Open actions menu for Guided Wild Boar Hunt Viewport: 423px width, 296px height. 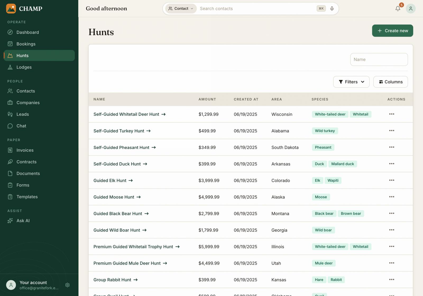(392, 230)
